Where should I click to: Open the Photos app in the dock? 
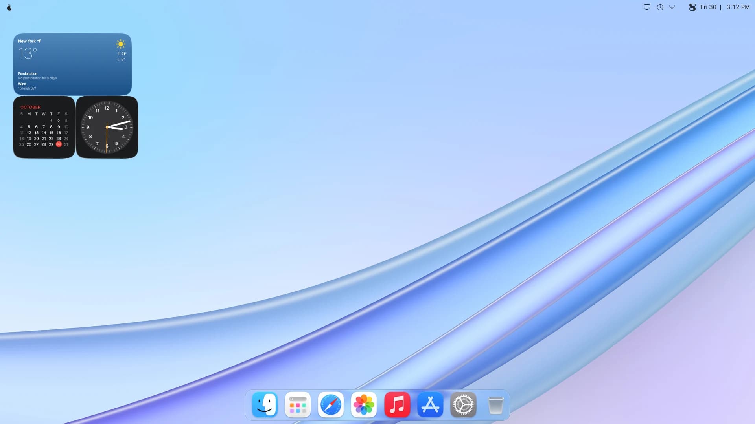[x=364, y=404]
